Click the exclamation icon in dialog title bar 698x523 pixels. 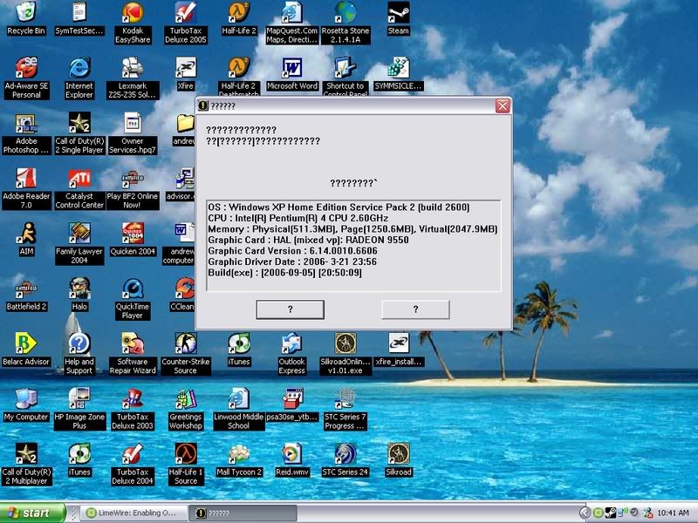[x=202, y=105]
